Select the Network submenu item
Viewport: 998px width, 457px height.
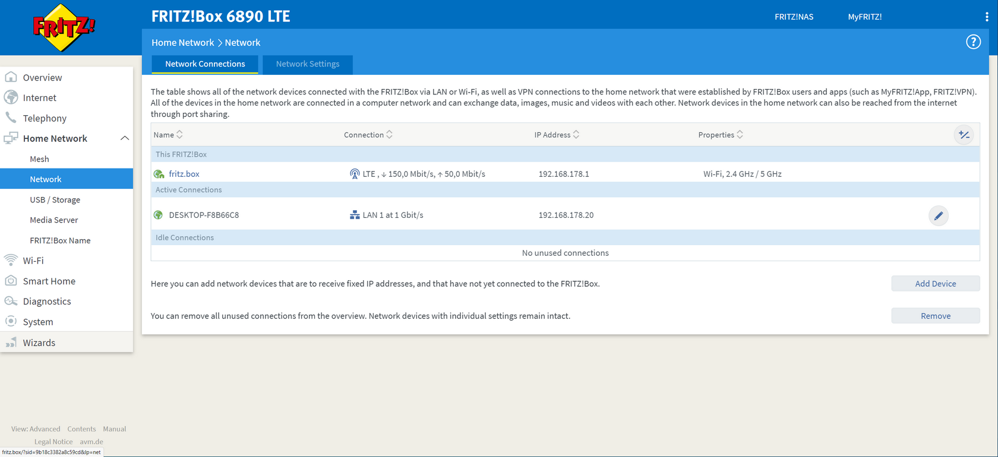(x=67, y=179)
